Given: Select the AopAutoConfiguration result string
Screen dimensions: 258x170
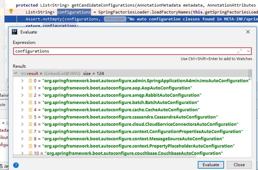Looking at the screenshot, I should coord(117,88).
